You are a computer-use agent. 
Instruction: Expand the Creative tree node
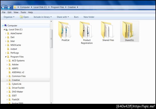point(7,80)
